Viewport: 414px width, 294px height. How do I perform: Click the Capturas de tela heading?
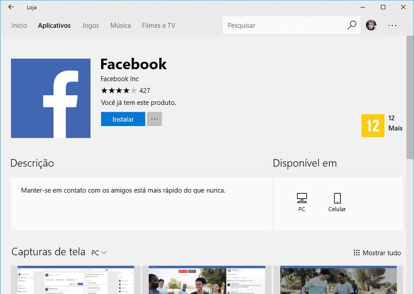pos(48,252)
